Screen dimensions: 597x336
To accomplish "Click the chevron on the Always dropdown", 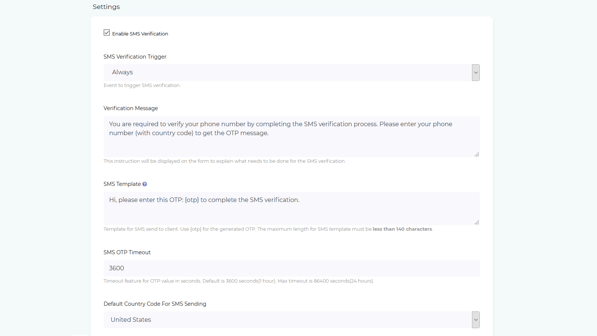I will (476, 72).
